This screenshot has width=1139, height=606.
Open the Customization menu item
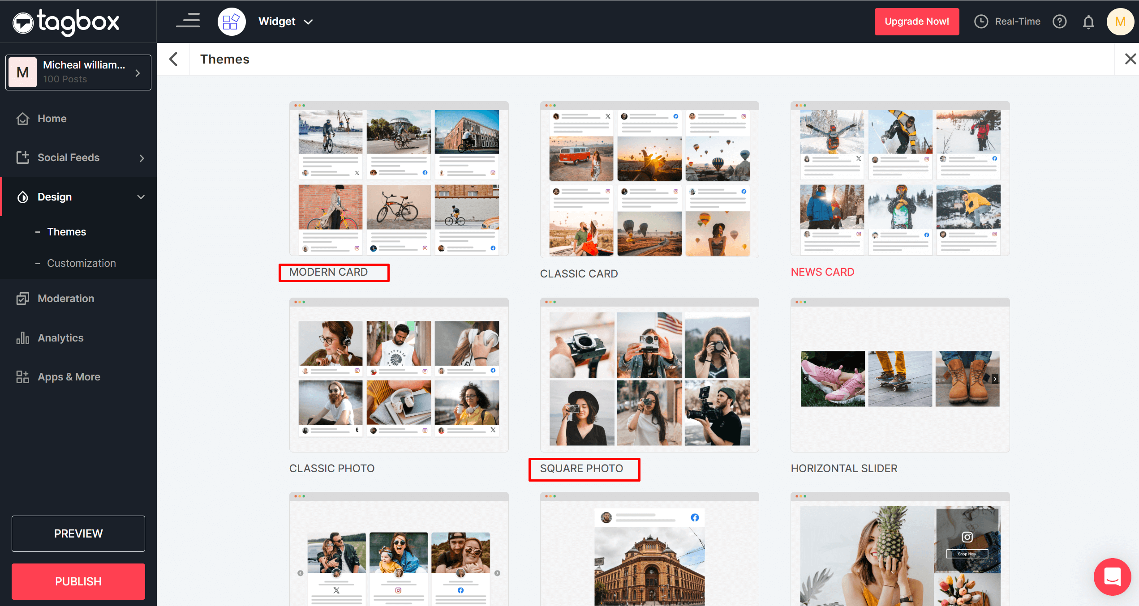point(81,263)
